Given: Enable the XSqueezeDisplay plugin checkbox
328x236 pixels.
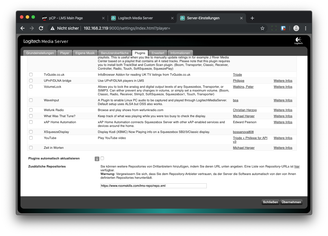Looking at the screenshot, I should tap(31, 132).
